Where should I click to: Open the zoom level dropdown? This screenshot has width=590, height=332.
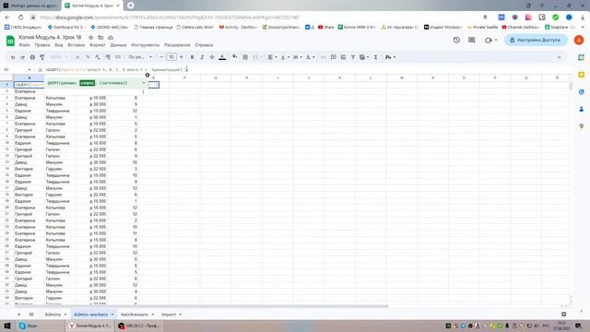click(59, 57)
